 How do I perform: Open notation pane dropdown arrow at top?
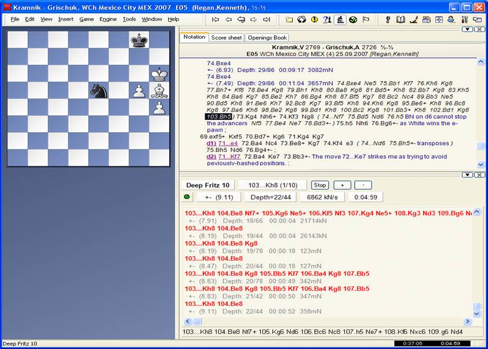(468, 29)
